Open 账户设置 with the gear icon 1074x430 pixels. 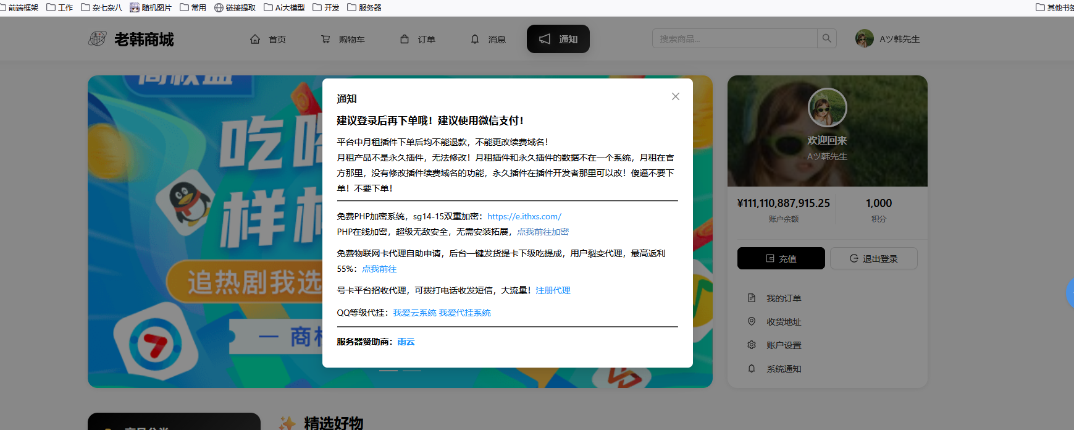point(783,345)
